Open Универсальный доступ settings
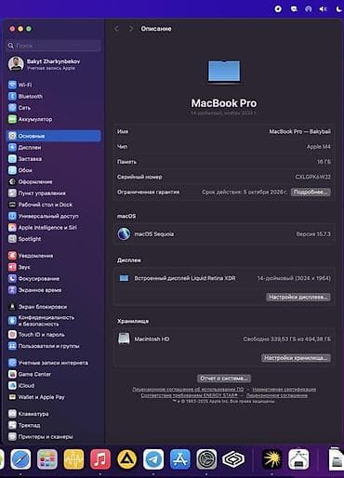Screen dimensions: 344x478 [x=53, y=216]
